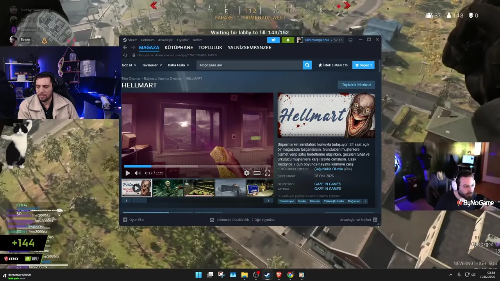Open Snipping Tool from taskbar
The width and height of the screenshot is (500, 281).
pyautogui.click(x=221, y=275)
